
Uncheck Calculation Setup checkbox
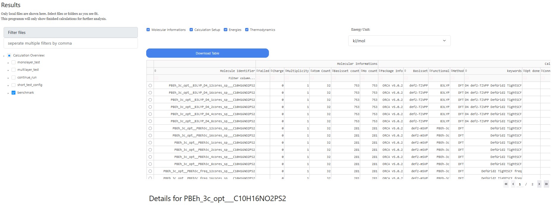(191, 30)
